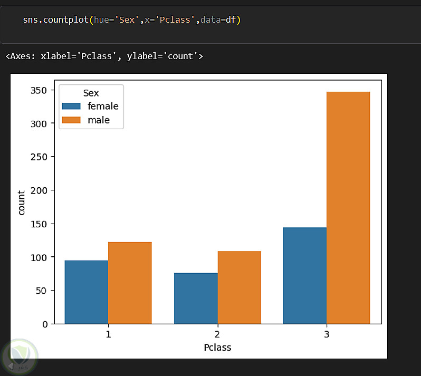This screenshot has width=421, height=376.
Task: Select the 'male' legend label
Action: coord(99,120)
